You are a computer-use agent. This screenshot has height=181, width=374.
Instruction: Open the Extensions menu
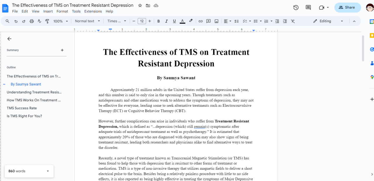[93, 11]
